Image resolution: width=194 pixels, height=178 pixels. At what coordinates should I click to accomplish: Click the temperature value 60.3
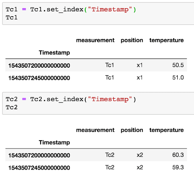(178, 155)
